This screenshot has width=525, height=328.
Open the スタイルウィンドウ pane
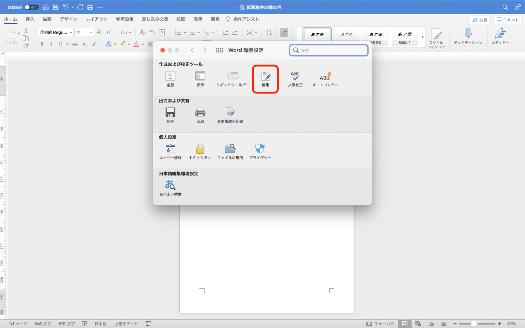[436, 38]
